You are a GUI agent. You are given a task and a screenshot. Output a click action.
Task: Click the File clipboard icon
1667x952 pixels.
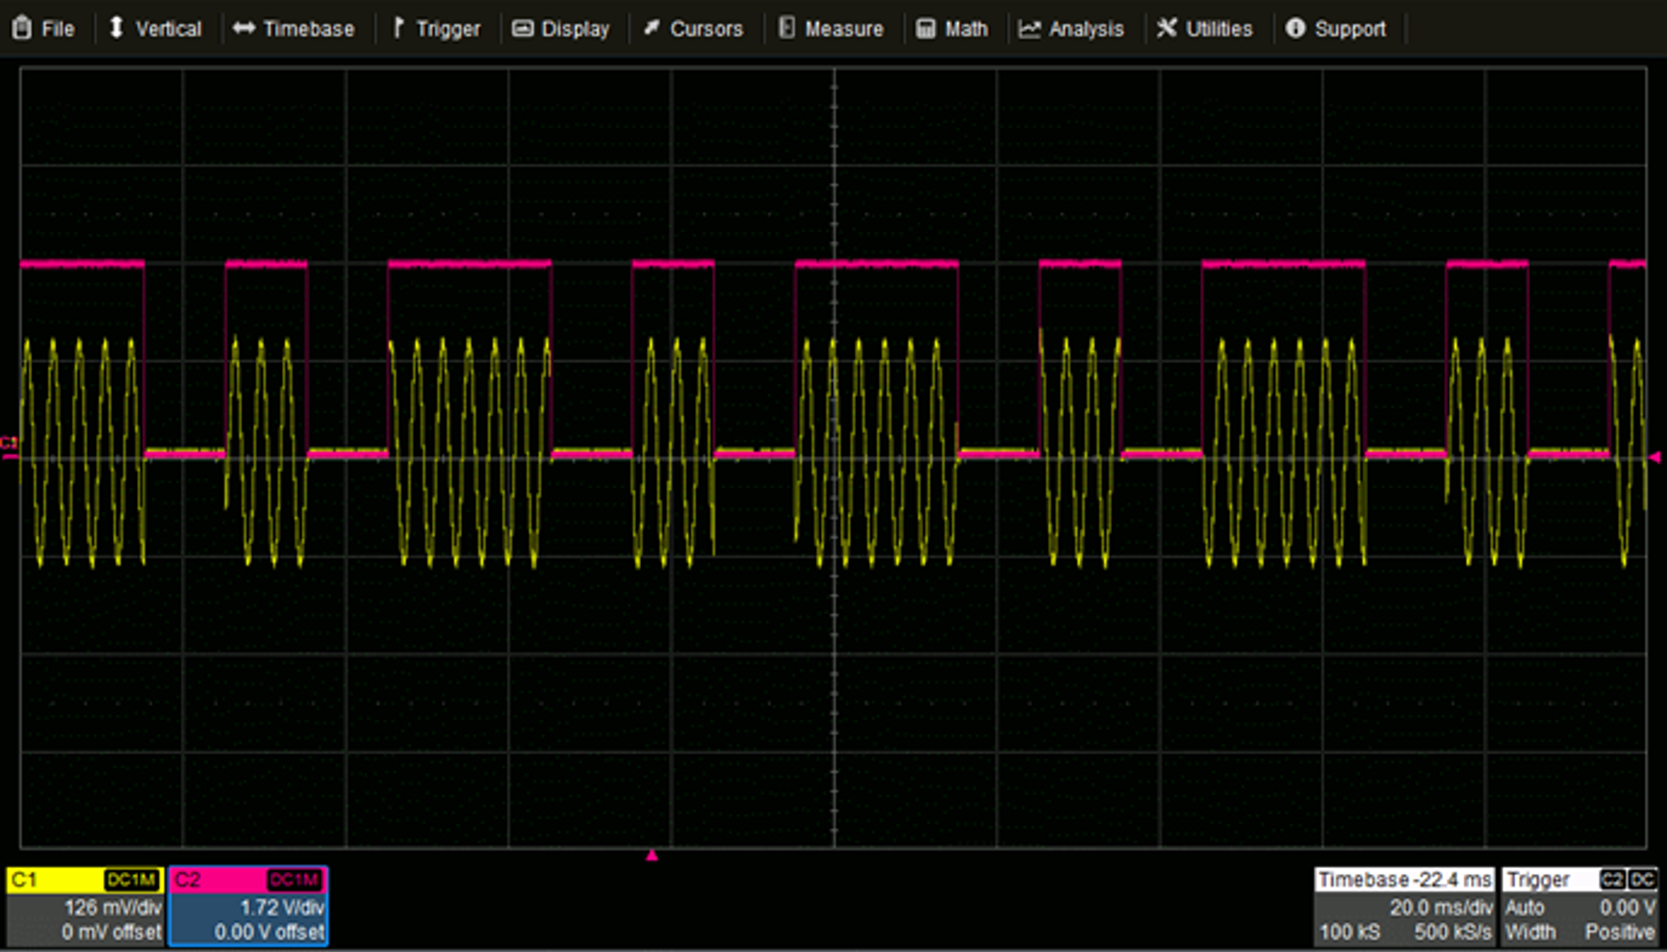(x=22, y=28)
